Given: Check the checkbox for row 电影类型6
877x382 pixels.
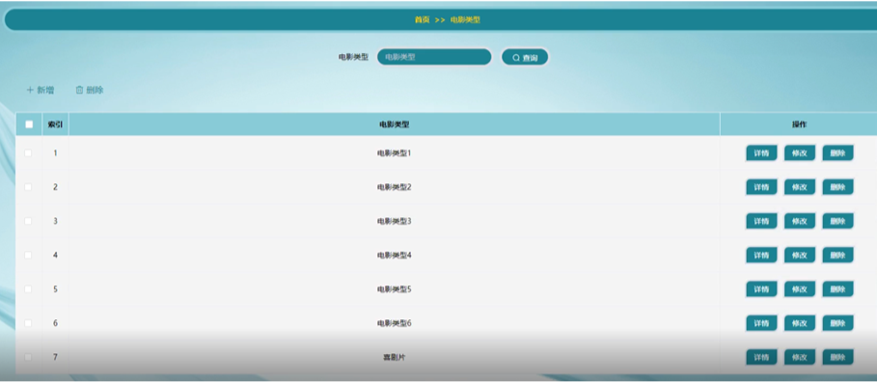Looking at the screenshot, I should [x=29, y=323].
